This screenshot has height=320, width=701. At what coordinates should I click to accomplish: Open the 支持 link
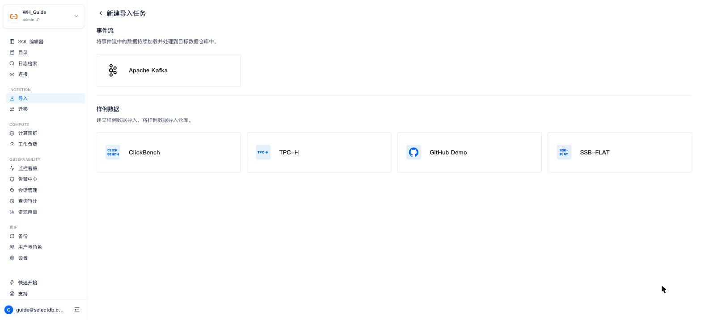pos(45,294)
